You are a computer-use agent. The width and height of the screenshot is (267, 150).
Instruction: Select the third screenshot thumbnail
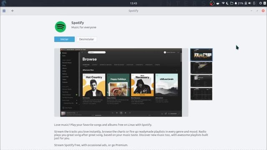point(201,81)
